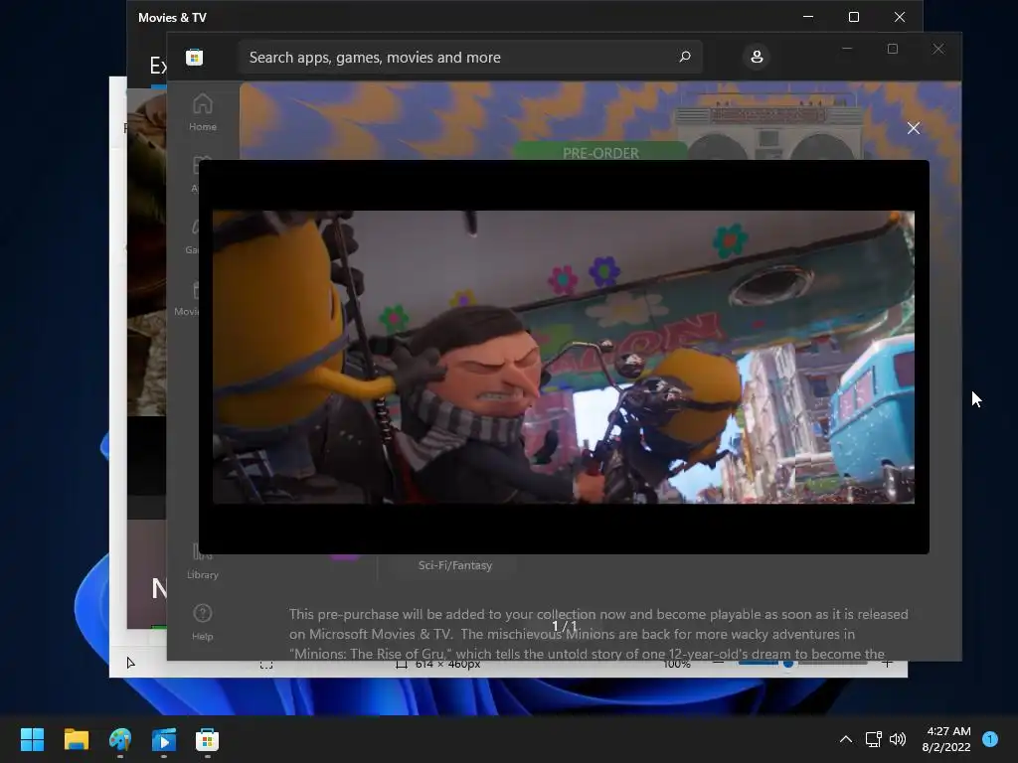Click the cursor position icon in Paint status bar

click(130, 663)
